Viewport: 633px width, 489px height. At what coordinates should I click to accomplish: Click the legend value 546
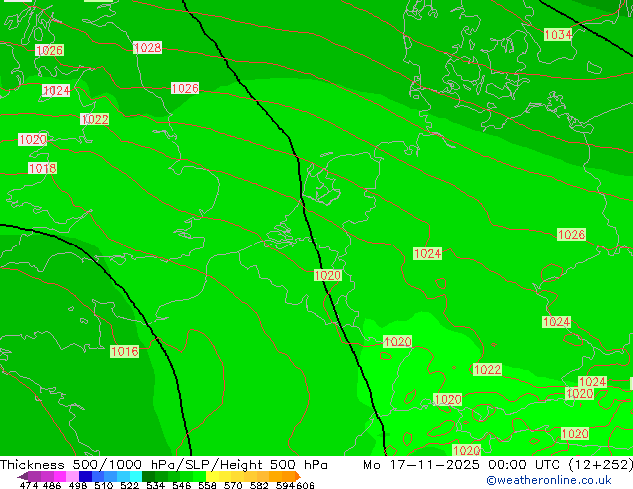tap(182, 485)
